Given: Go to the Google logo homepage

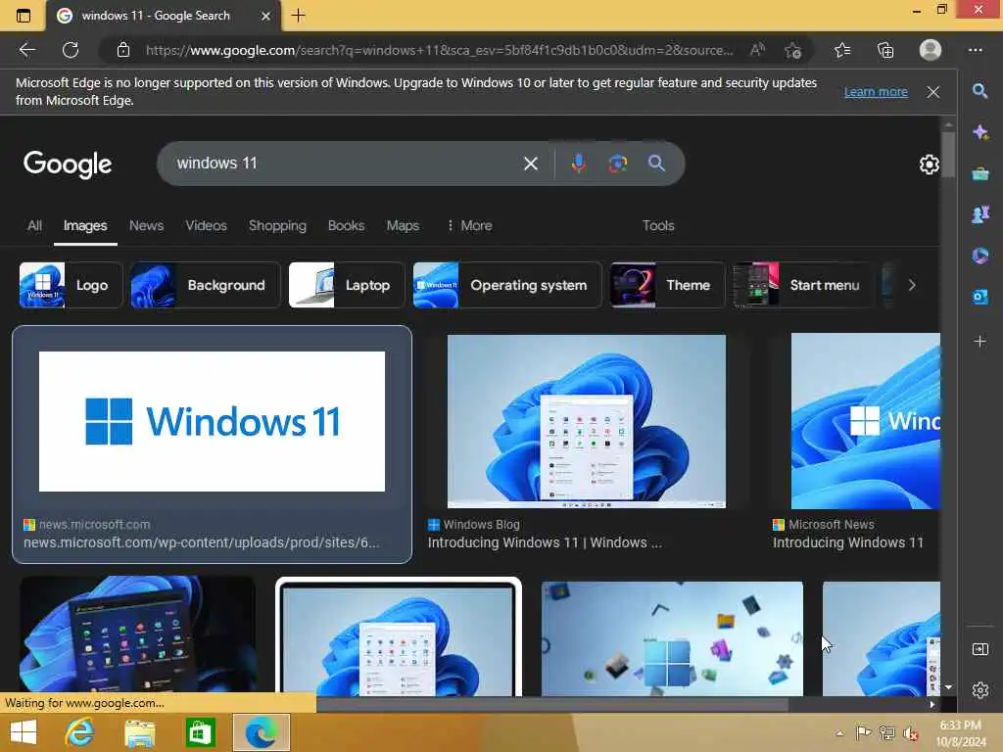Looking at the screenshot, I should [x=68, y=164].
